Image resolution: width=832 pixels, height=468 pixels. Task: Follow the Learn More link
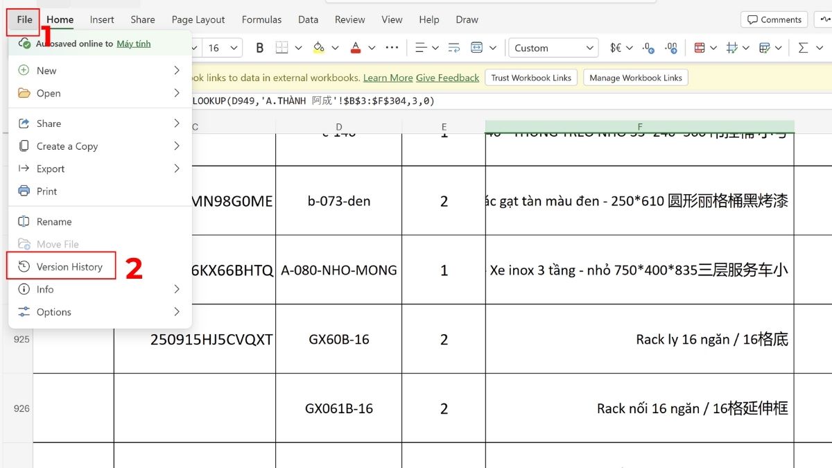[x=388, y=78]
